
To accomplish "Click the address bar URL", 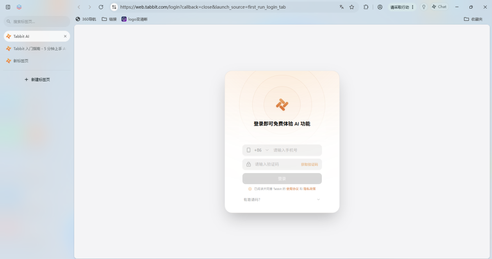I will click(203, 7).
